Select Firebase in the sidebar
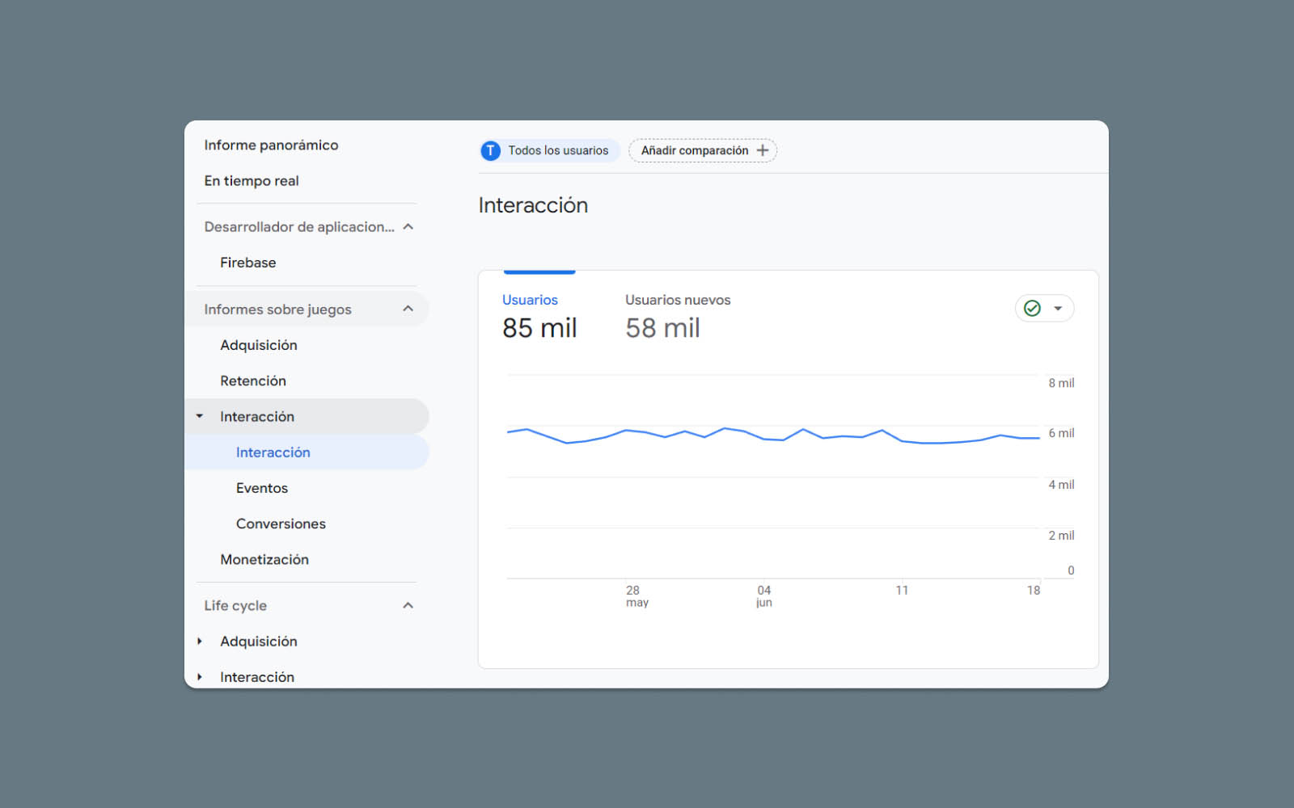Screen dimensions: 1294x808 pos(247,263)
